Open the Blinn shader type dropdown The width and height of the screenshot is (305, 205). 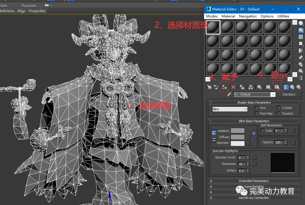[230, 109]
